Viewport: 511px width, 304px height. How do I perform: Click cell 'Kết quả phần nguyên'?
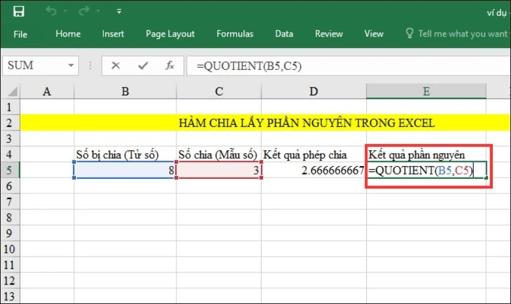[426, 154]
